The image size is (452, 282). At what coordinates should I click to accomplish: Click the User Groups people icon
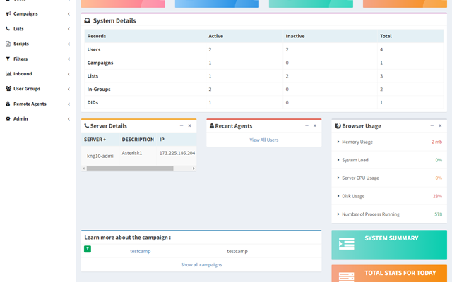click(x=8, y=89)
